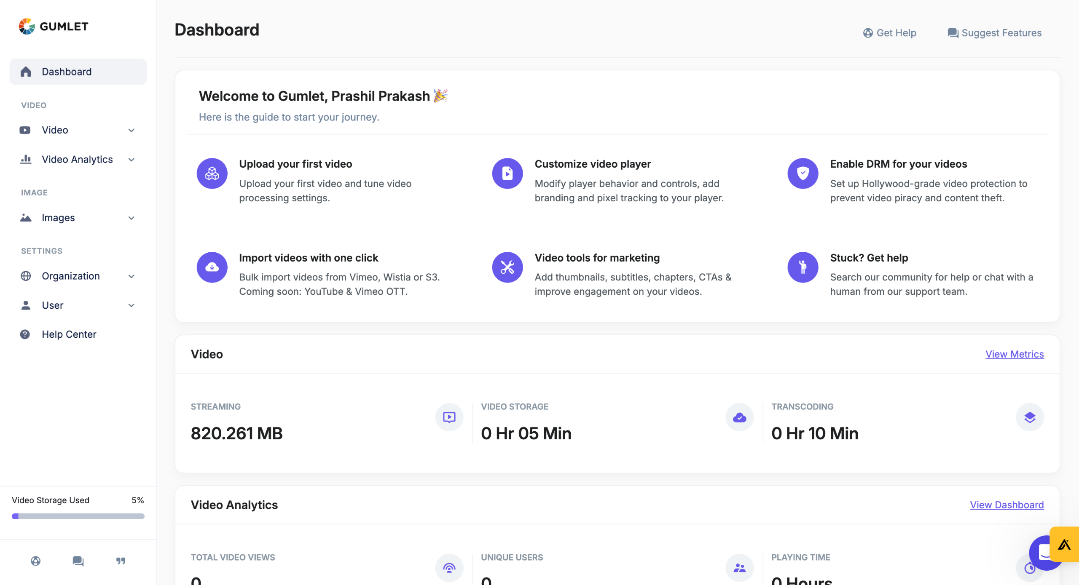Click the Streaming play icon
The height and width of the screenshot is (585, 1079).
[x=449, y=417]
